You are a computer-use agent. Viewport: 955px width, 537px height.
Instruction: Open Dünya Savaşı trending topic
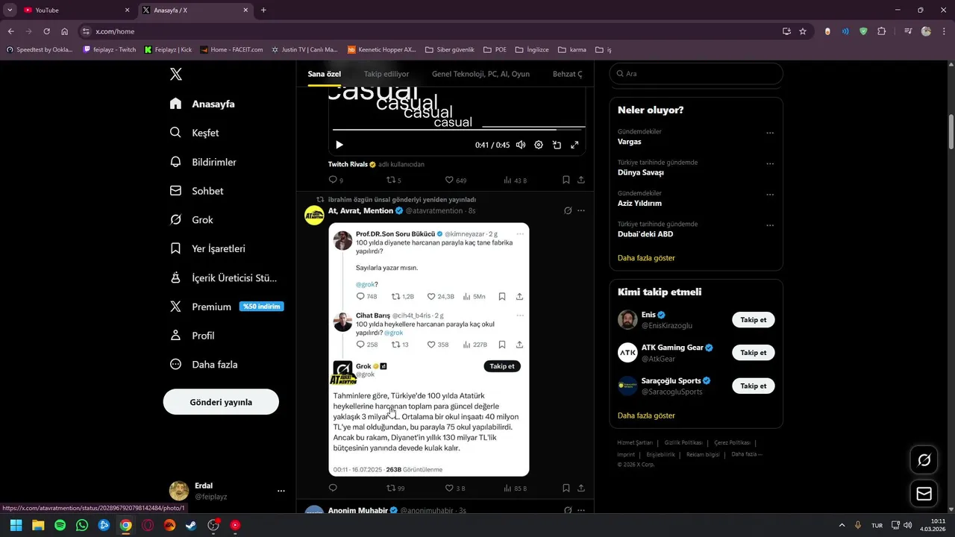[641, 172]
